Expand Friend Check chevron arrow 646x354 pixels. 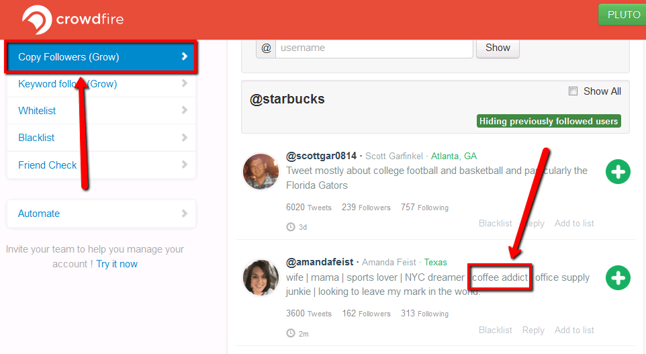[x=185, y=165]
